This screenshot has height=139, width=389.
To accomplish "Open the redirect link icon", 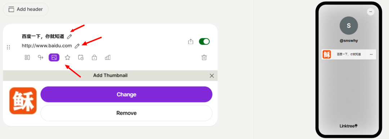I will (x=40, y=57).
